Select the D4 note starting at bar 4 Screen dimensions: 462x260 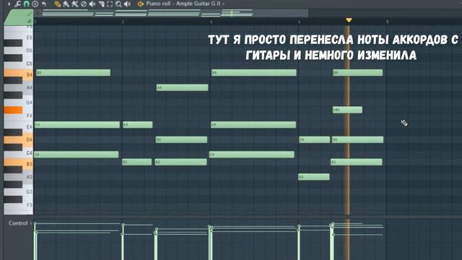315,139
